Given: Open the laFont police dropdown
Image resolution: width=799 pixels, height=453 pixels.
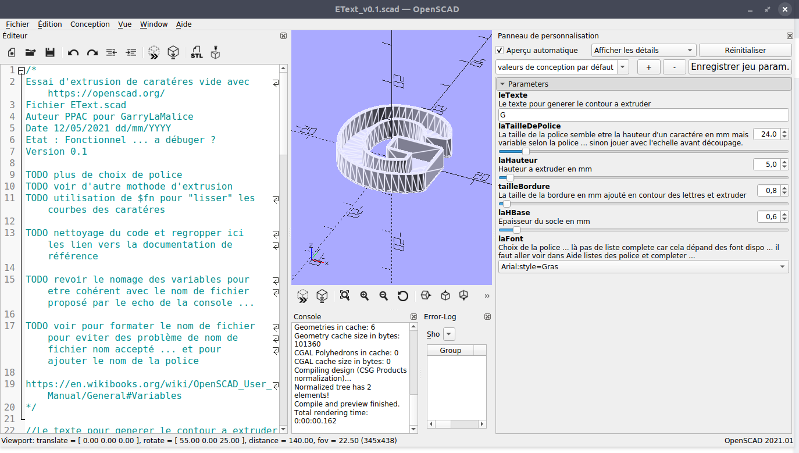Looking at the screenshot, I should click(643, 267).
